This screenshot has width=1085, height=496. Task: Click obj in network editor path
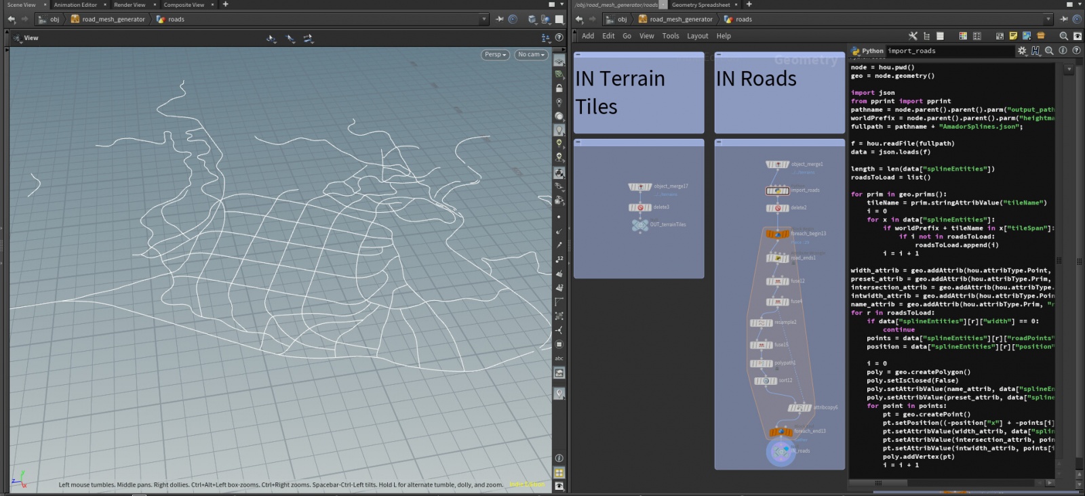point(622,19)
